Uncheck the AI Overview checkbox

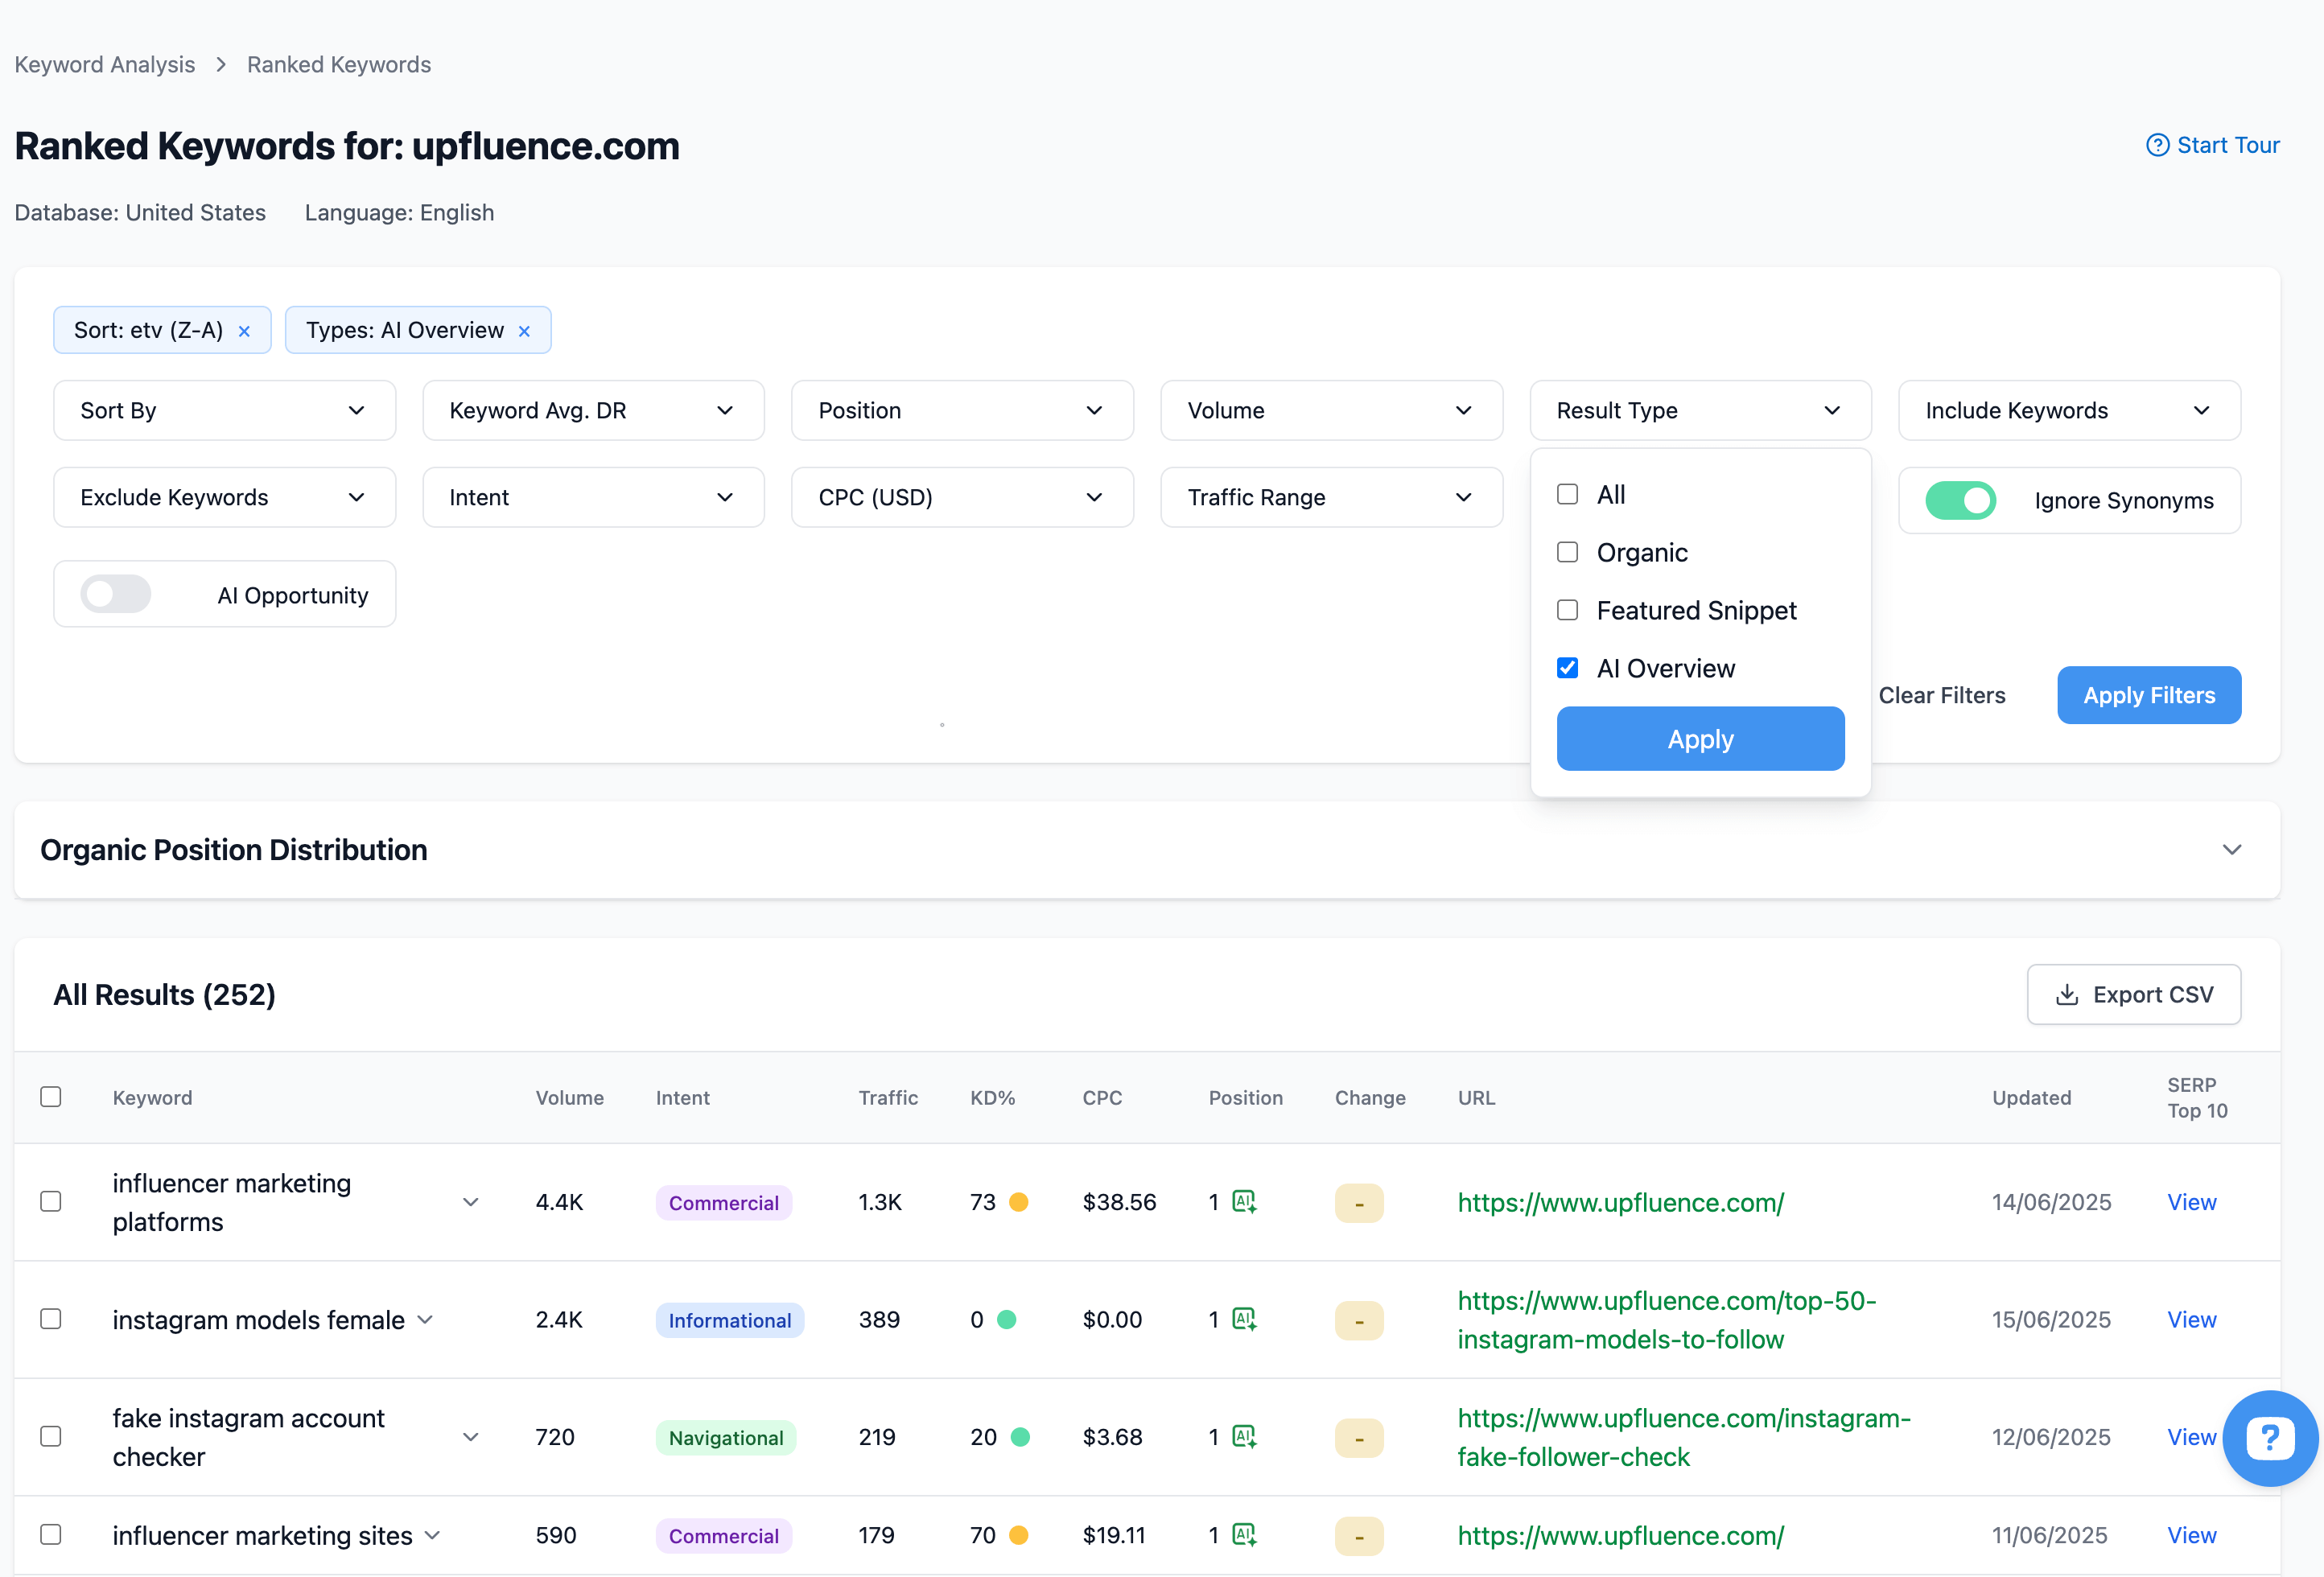pyautogui.click(x=1567, y=668)
